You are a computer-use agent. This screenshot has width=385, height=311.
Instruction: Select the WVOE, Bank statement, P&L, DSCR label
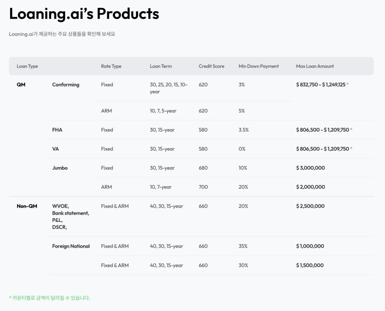pyautogui.click(x=70, y=217)
